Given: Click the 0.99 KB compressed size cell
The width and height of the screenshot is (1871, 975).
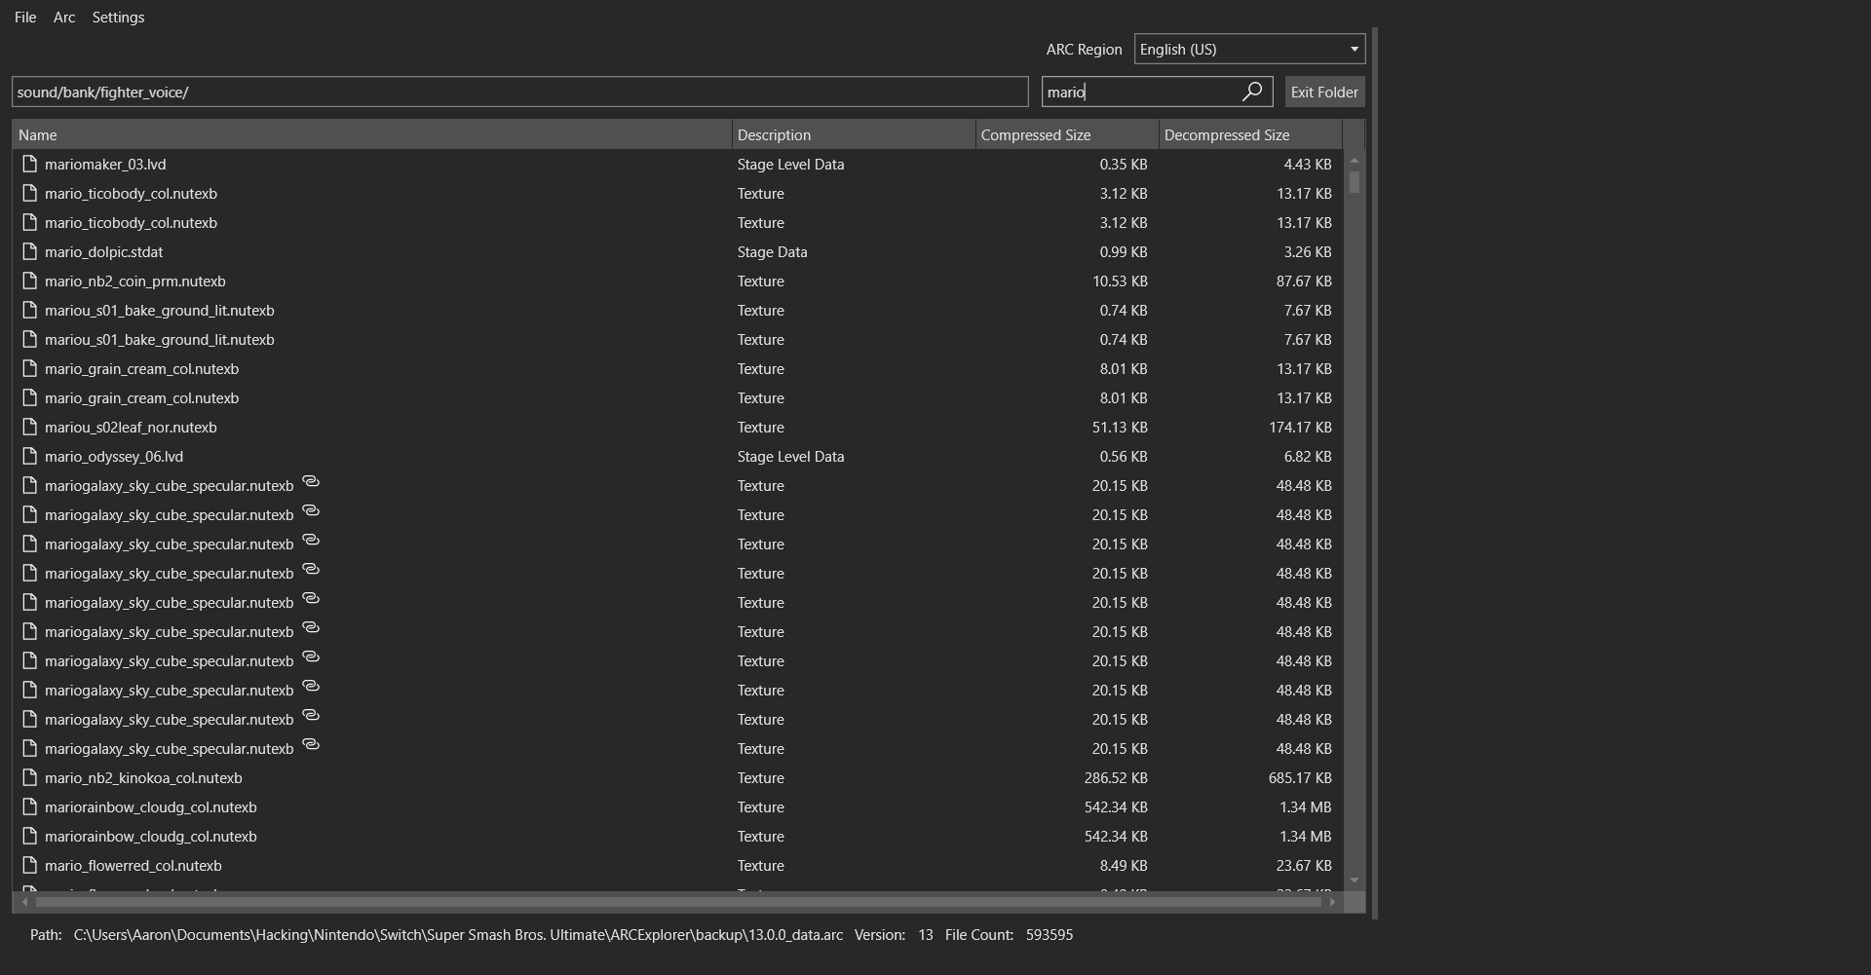Looking at the screenshot, I should coord(1124,252).
